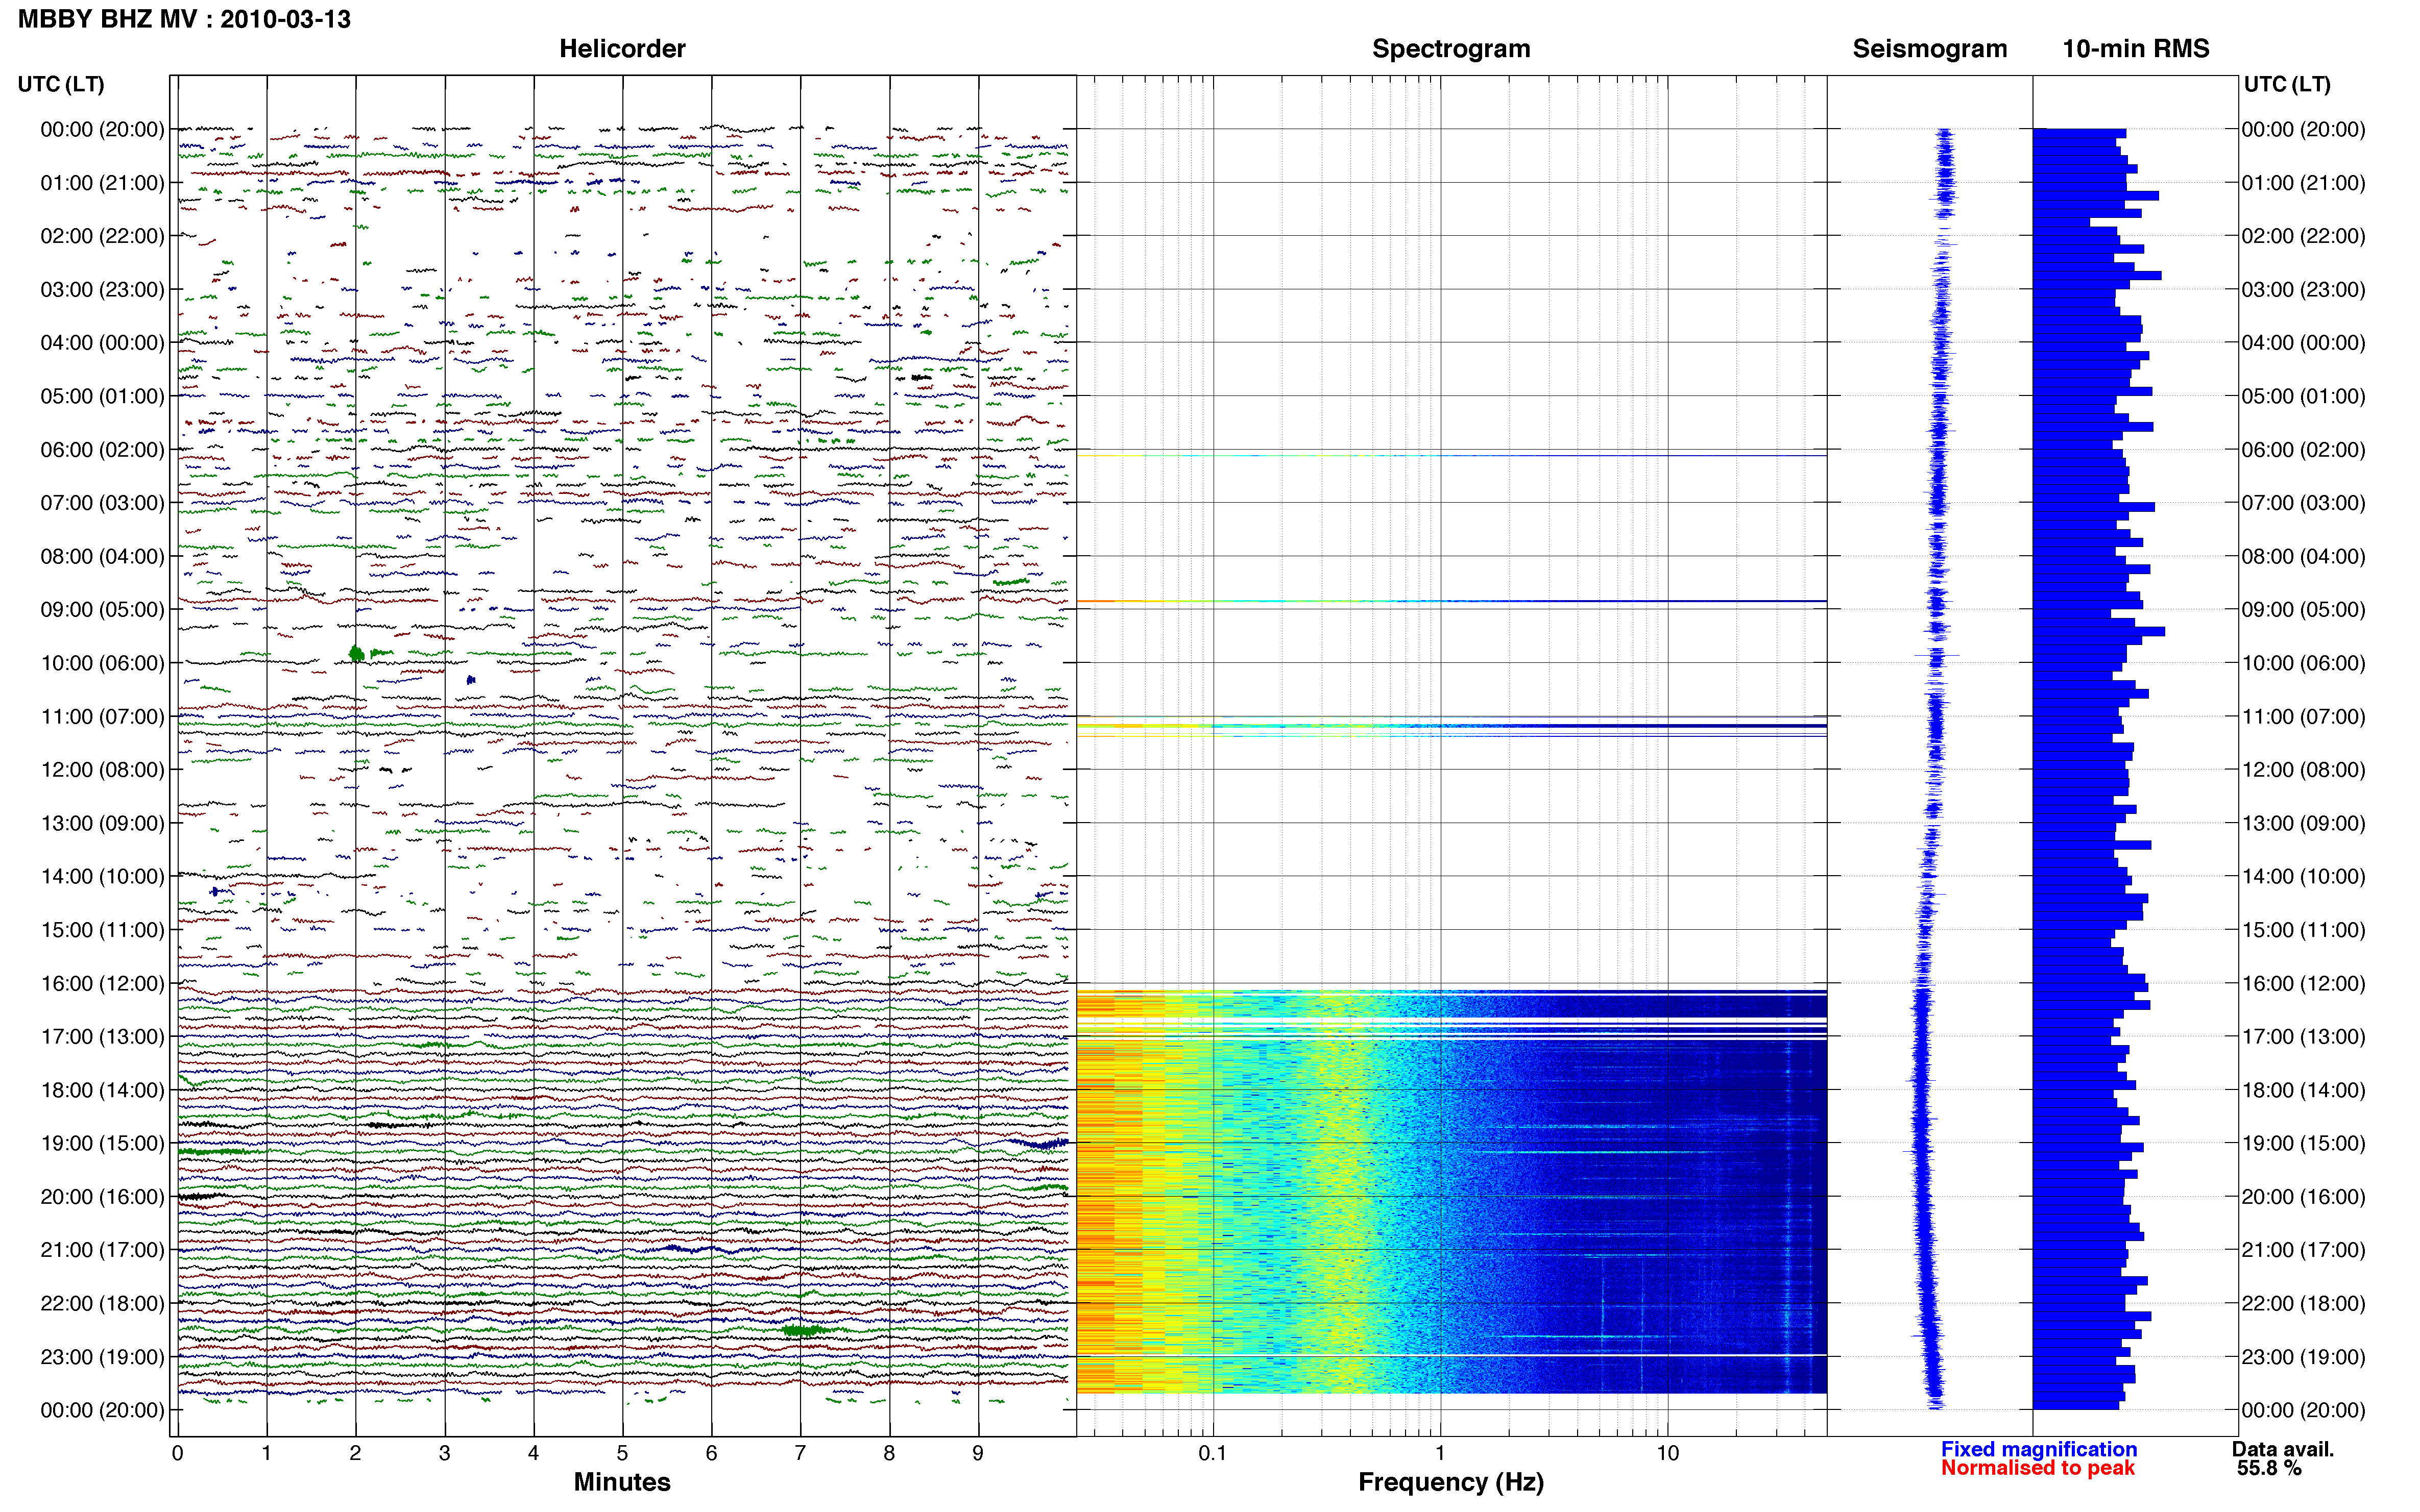This screenshot has height=1512, width=2420.
Task: Click the left '01:00 (21:00)' time label
Action: point(102,183)
